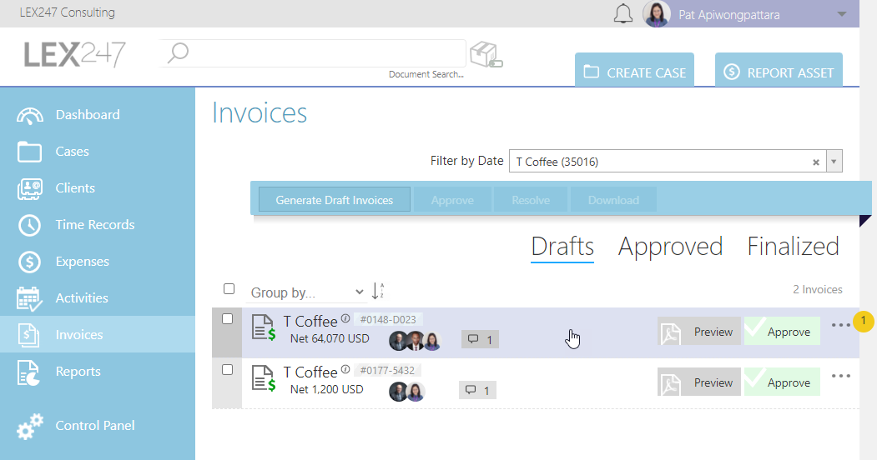
Task: Select checkbox for invoice #0177-5432
Action: click(x=227, y=369)
